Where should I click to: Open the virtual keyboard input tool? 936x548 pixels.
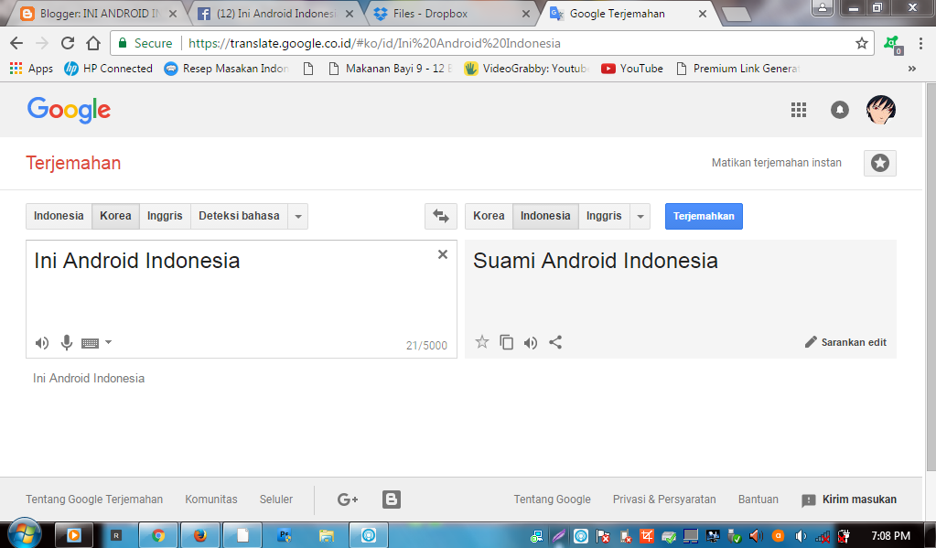[x=91, y=343]
